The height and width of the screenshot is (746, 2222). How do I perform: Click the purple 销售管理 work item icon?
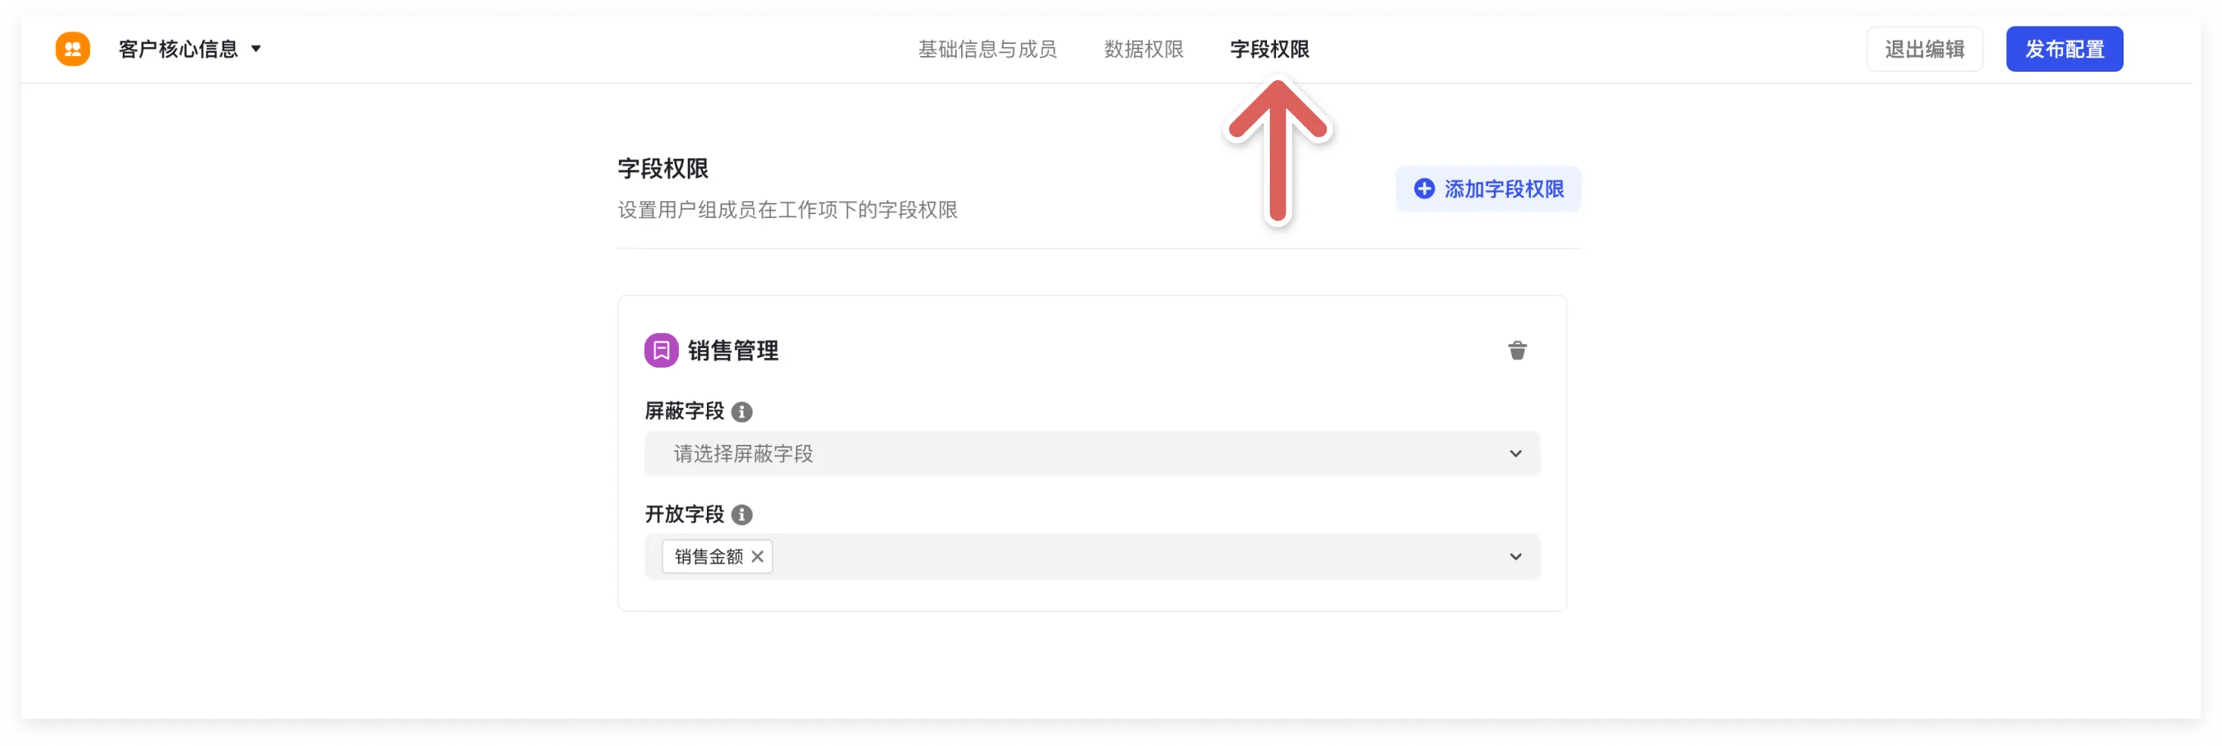click(x=661, y=350)
